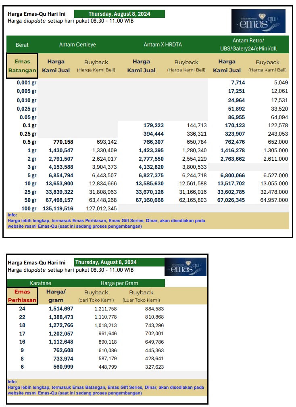
Task: Select price 67,026,345
Action: tap(231, 200)
